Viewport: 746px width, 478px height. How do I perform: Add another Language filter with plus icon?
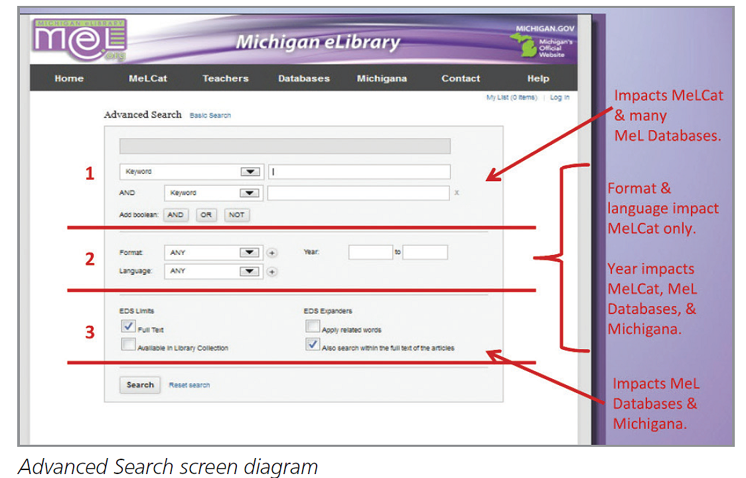pos(271,272)
